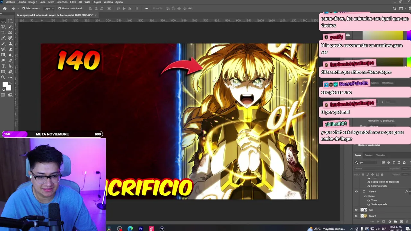Image resolution: width=411 pixels, height=231 pixels.
Task: Select the Zoom tool
Action: tap(3, 77)
